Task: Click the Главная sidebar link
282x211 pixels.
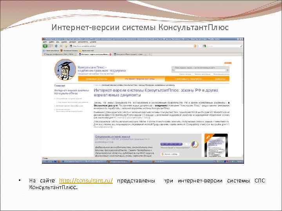Action: pos(60,86)
